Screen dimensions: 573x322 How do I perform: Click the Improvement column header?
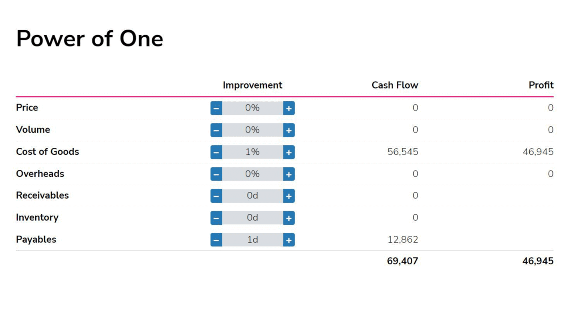click(x=252, y=85)
